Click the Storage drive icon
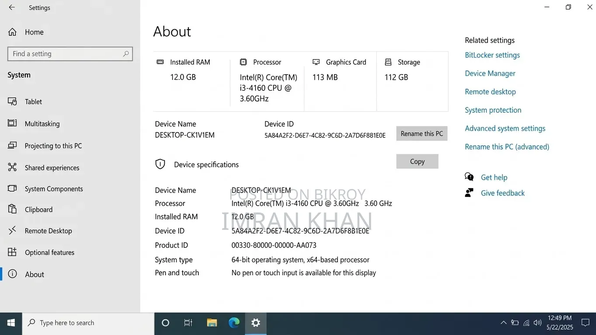This screenshot has width=596, height=335. tap(388, 62)
